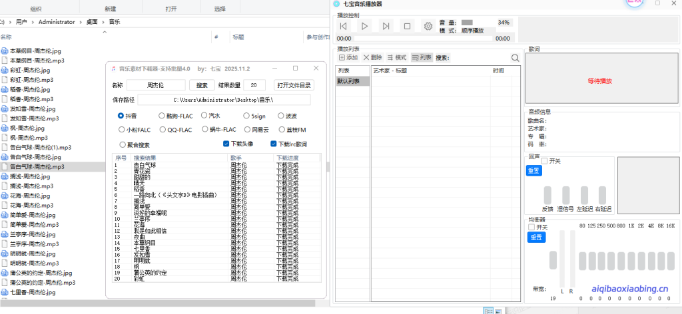Image resolution: width=682 pixels, height=314 pixels.
Task: Click the 重置 button in 回声 panel
Action: tap(534, 171)
